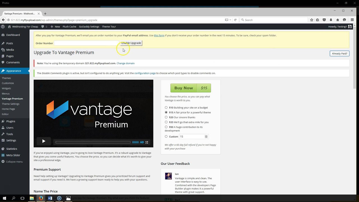Collapse the admin sidebar menu
The width and height of the screenshot is (359, 202).
pyautogui.click(x=12, y=162)
